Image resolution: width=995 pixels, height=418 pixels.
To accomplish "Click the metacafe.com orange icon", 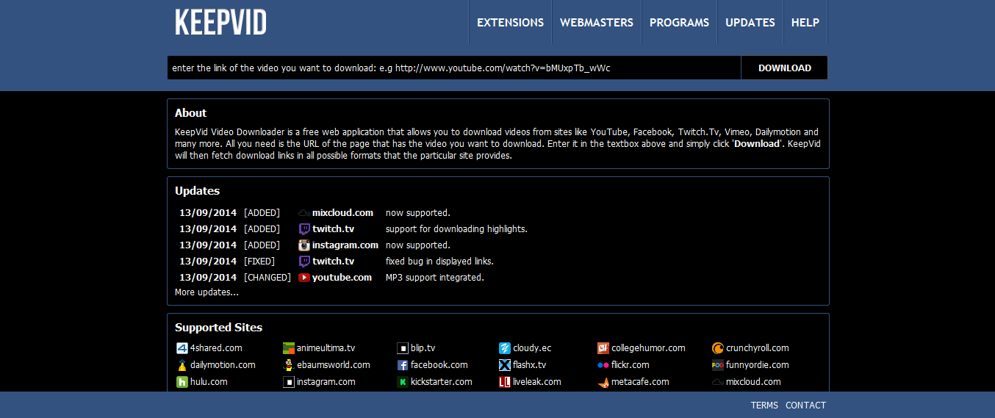I will coord(603,382).
